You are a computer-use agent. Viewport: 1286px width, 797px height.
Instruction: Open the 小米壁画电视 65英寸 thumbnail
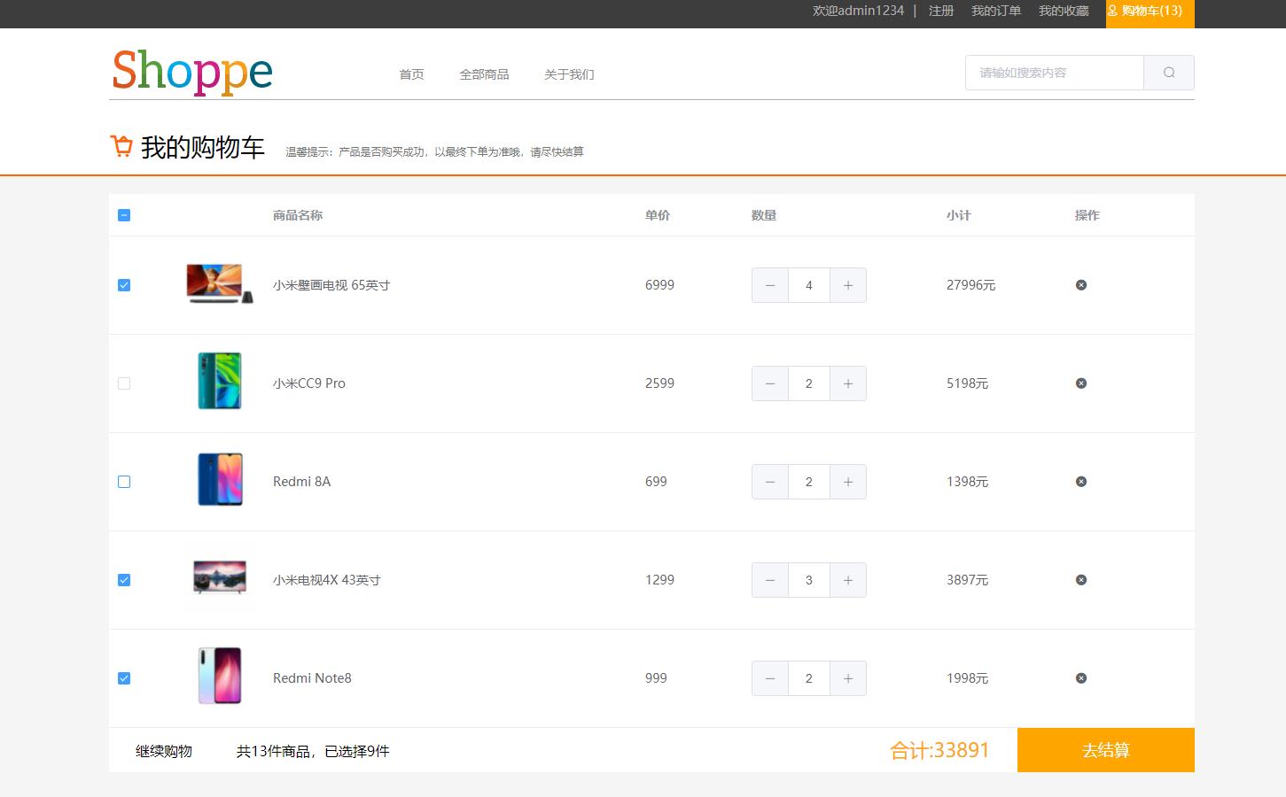(220, 283)
